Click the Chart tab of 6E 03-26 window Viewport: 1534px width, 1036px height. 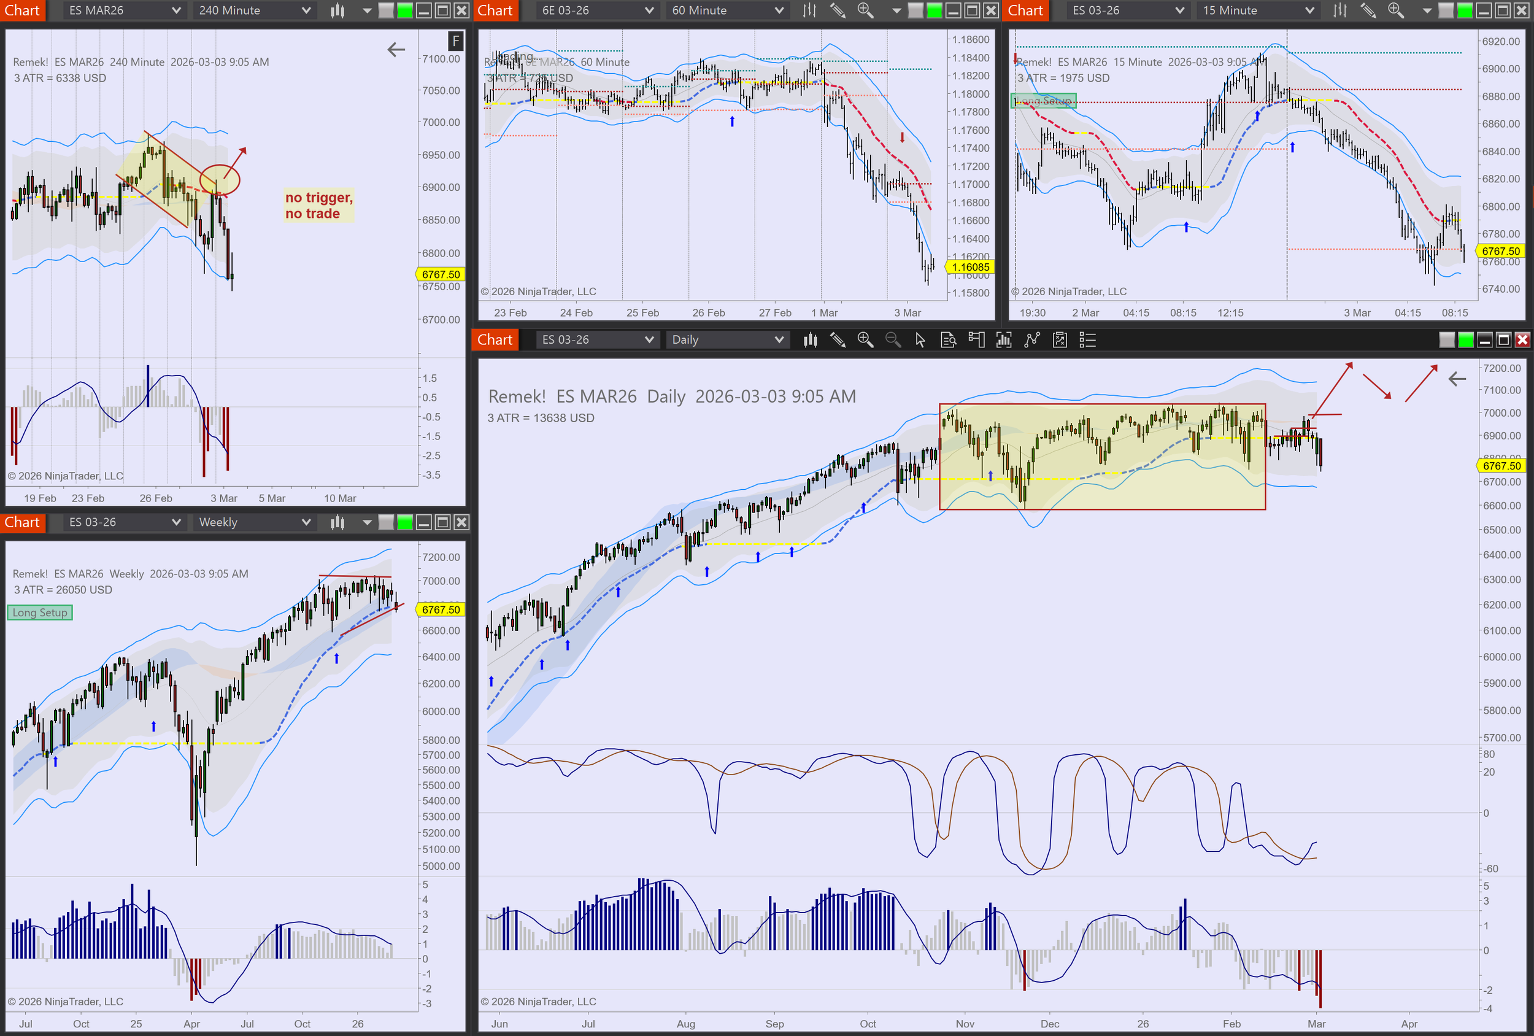495,10
